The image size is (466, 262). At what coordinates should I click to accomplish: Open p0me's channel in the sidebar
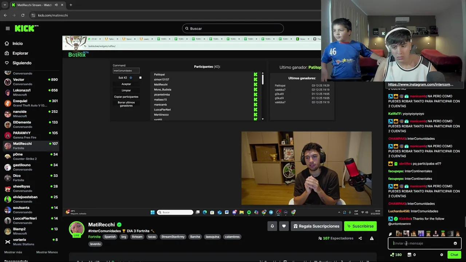[31, 156]
